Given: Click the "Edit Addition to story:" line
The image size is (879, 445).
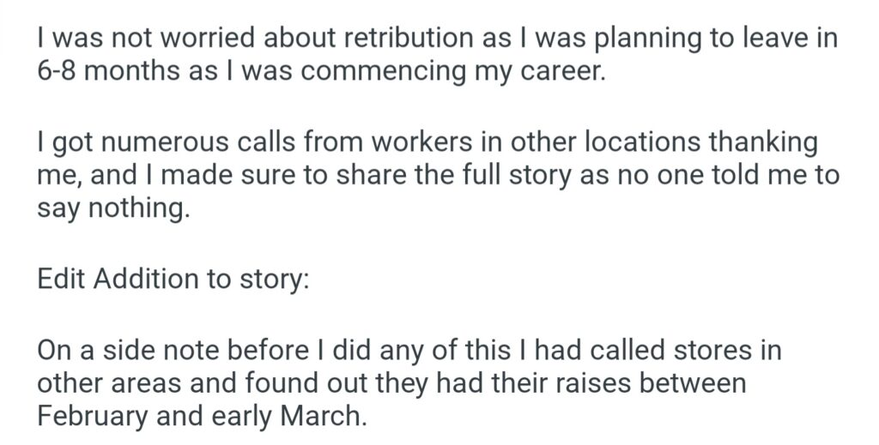Looking at the screenshot, I should click(x=172, y=280).
